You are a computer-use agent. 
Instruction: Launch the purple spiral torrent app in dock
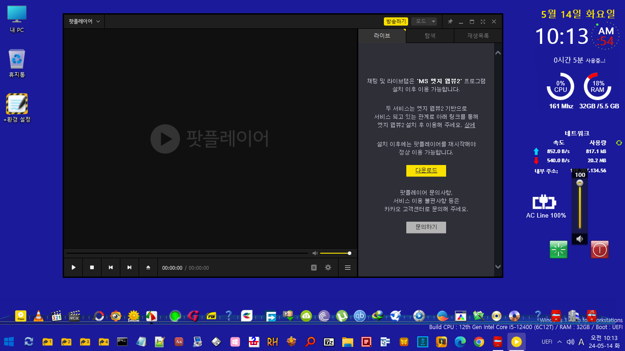pos(324,316)
